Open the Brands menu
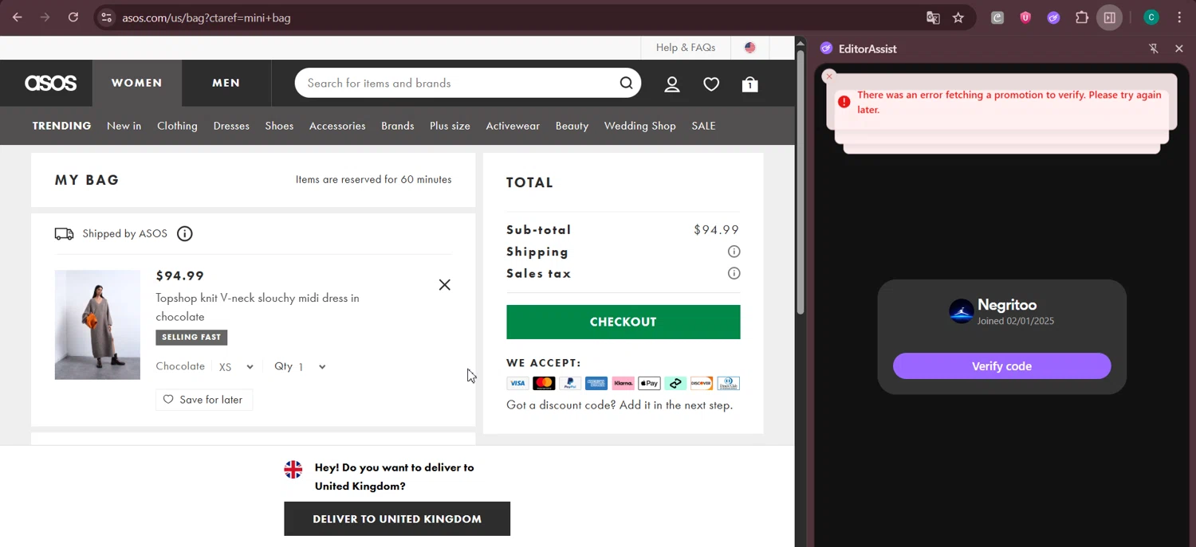 [x=397, y=126]
